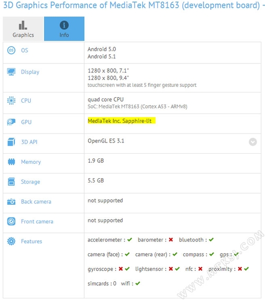Viewport: 265px width, 300px height.
Task: Open the Graphics tab
Action: (23, 29)
